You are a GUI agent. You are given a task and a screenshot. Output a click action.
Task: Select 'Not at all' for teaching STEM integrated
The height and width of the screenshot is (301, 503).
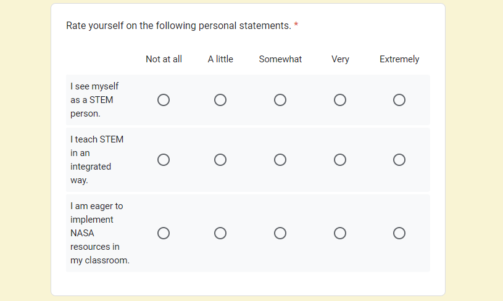(x=164, y=160)
